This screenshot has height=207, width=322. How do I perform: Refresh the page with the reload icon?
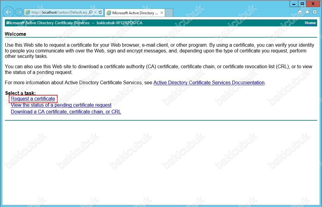coord(100,12)
